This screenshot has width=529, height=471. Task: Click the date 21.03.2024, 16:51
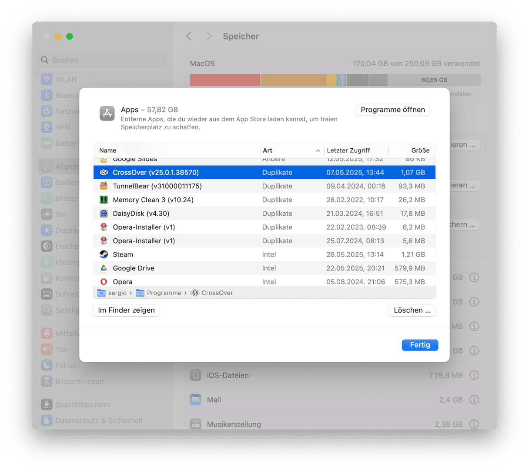pyautogui.click(x=355, y=214)
